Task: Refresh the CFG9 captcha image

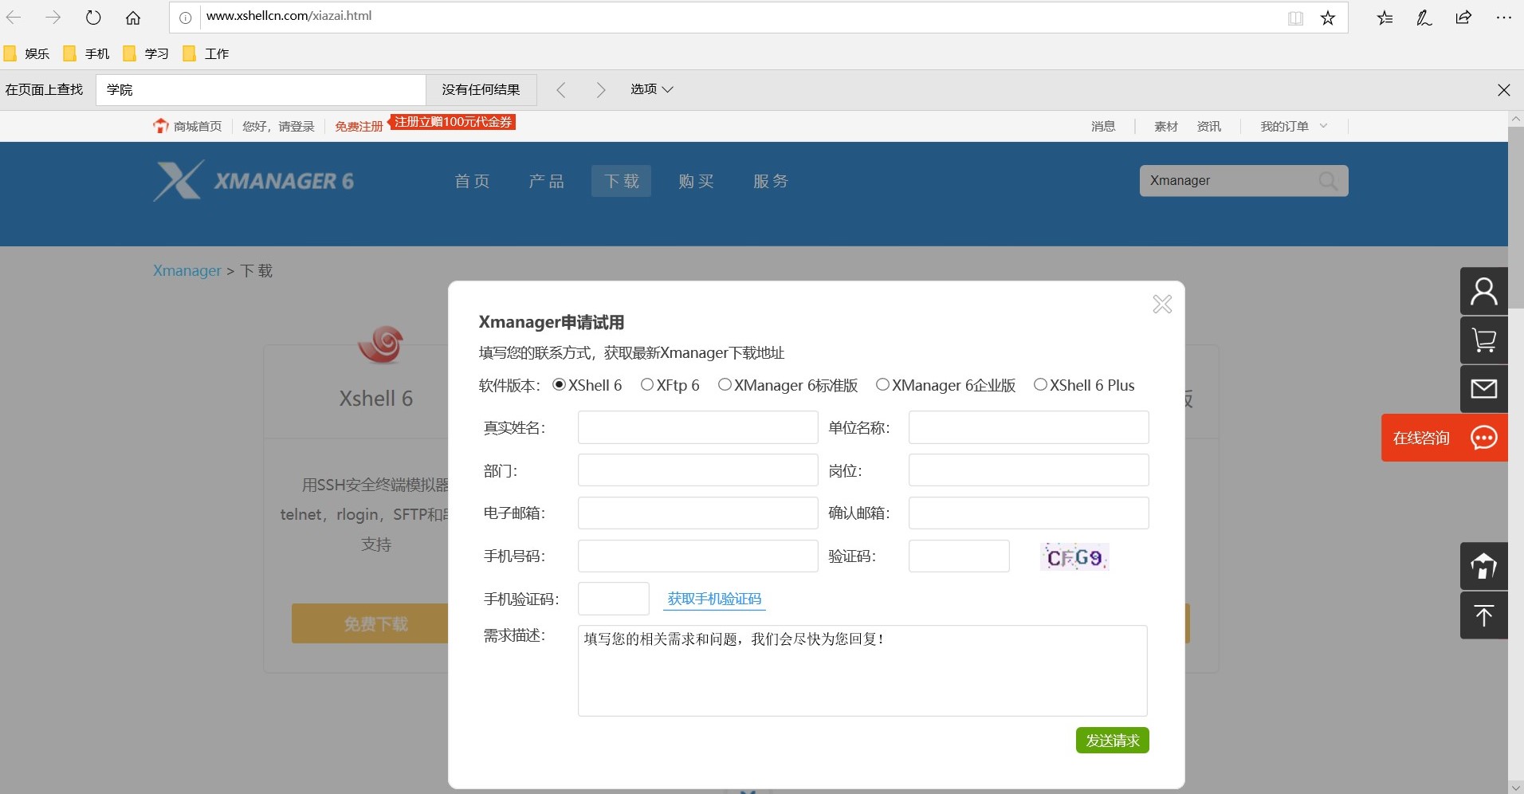Action: coord(1074,557)
